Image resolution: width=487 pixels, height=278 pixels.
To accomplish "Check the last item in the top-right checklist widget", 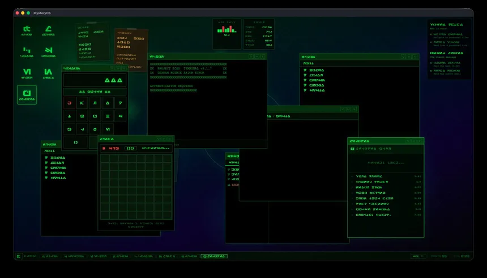I will click(431, 70).
